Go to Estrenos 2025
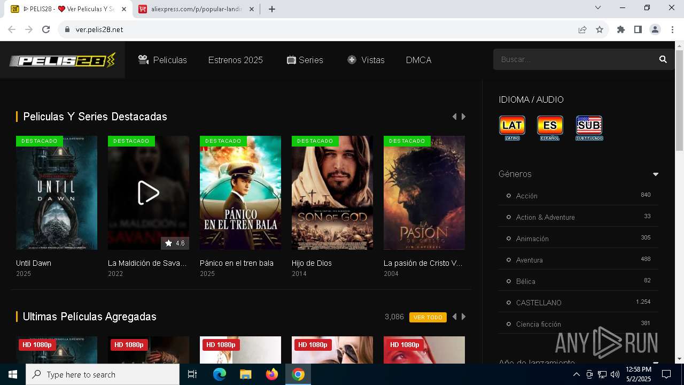684x385 pixels. (x=236, y=60)
